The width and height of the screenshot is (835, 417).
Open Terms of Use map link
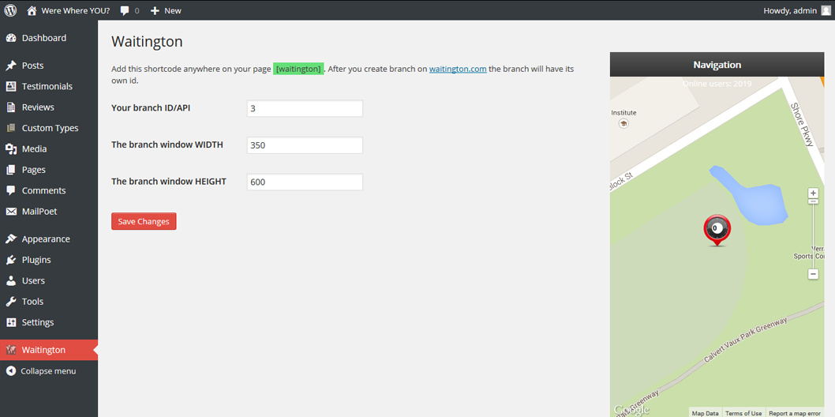click(743, 413)
